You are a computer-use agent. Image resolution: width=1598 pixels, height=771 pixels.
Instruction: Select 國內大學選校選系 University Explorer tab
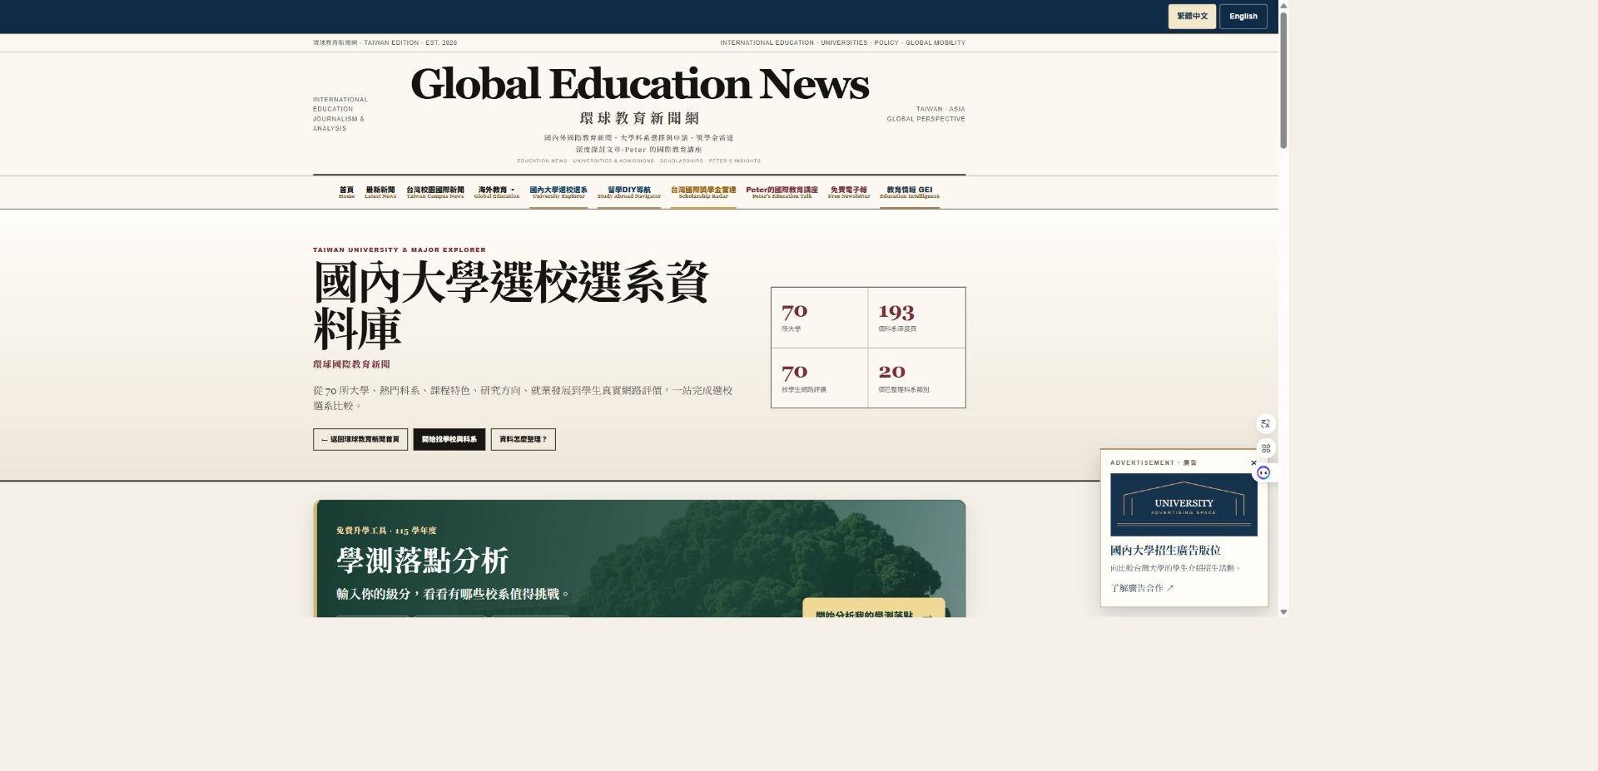[x=558, y=192]
